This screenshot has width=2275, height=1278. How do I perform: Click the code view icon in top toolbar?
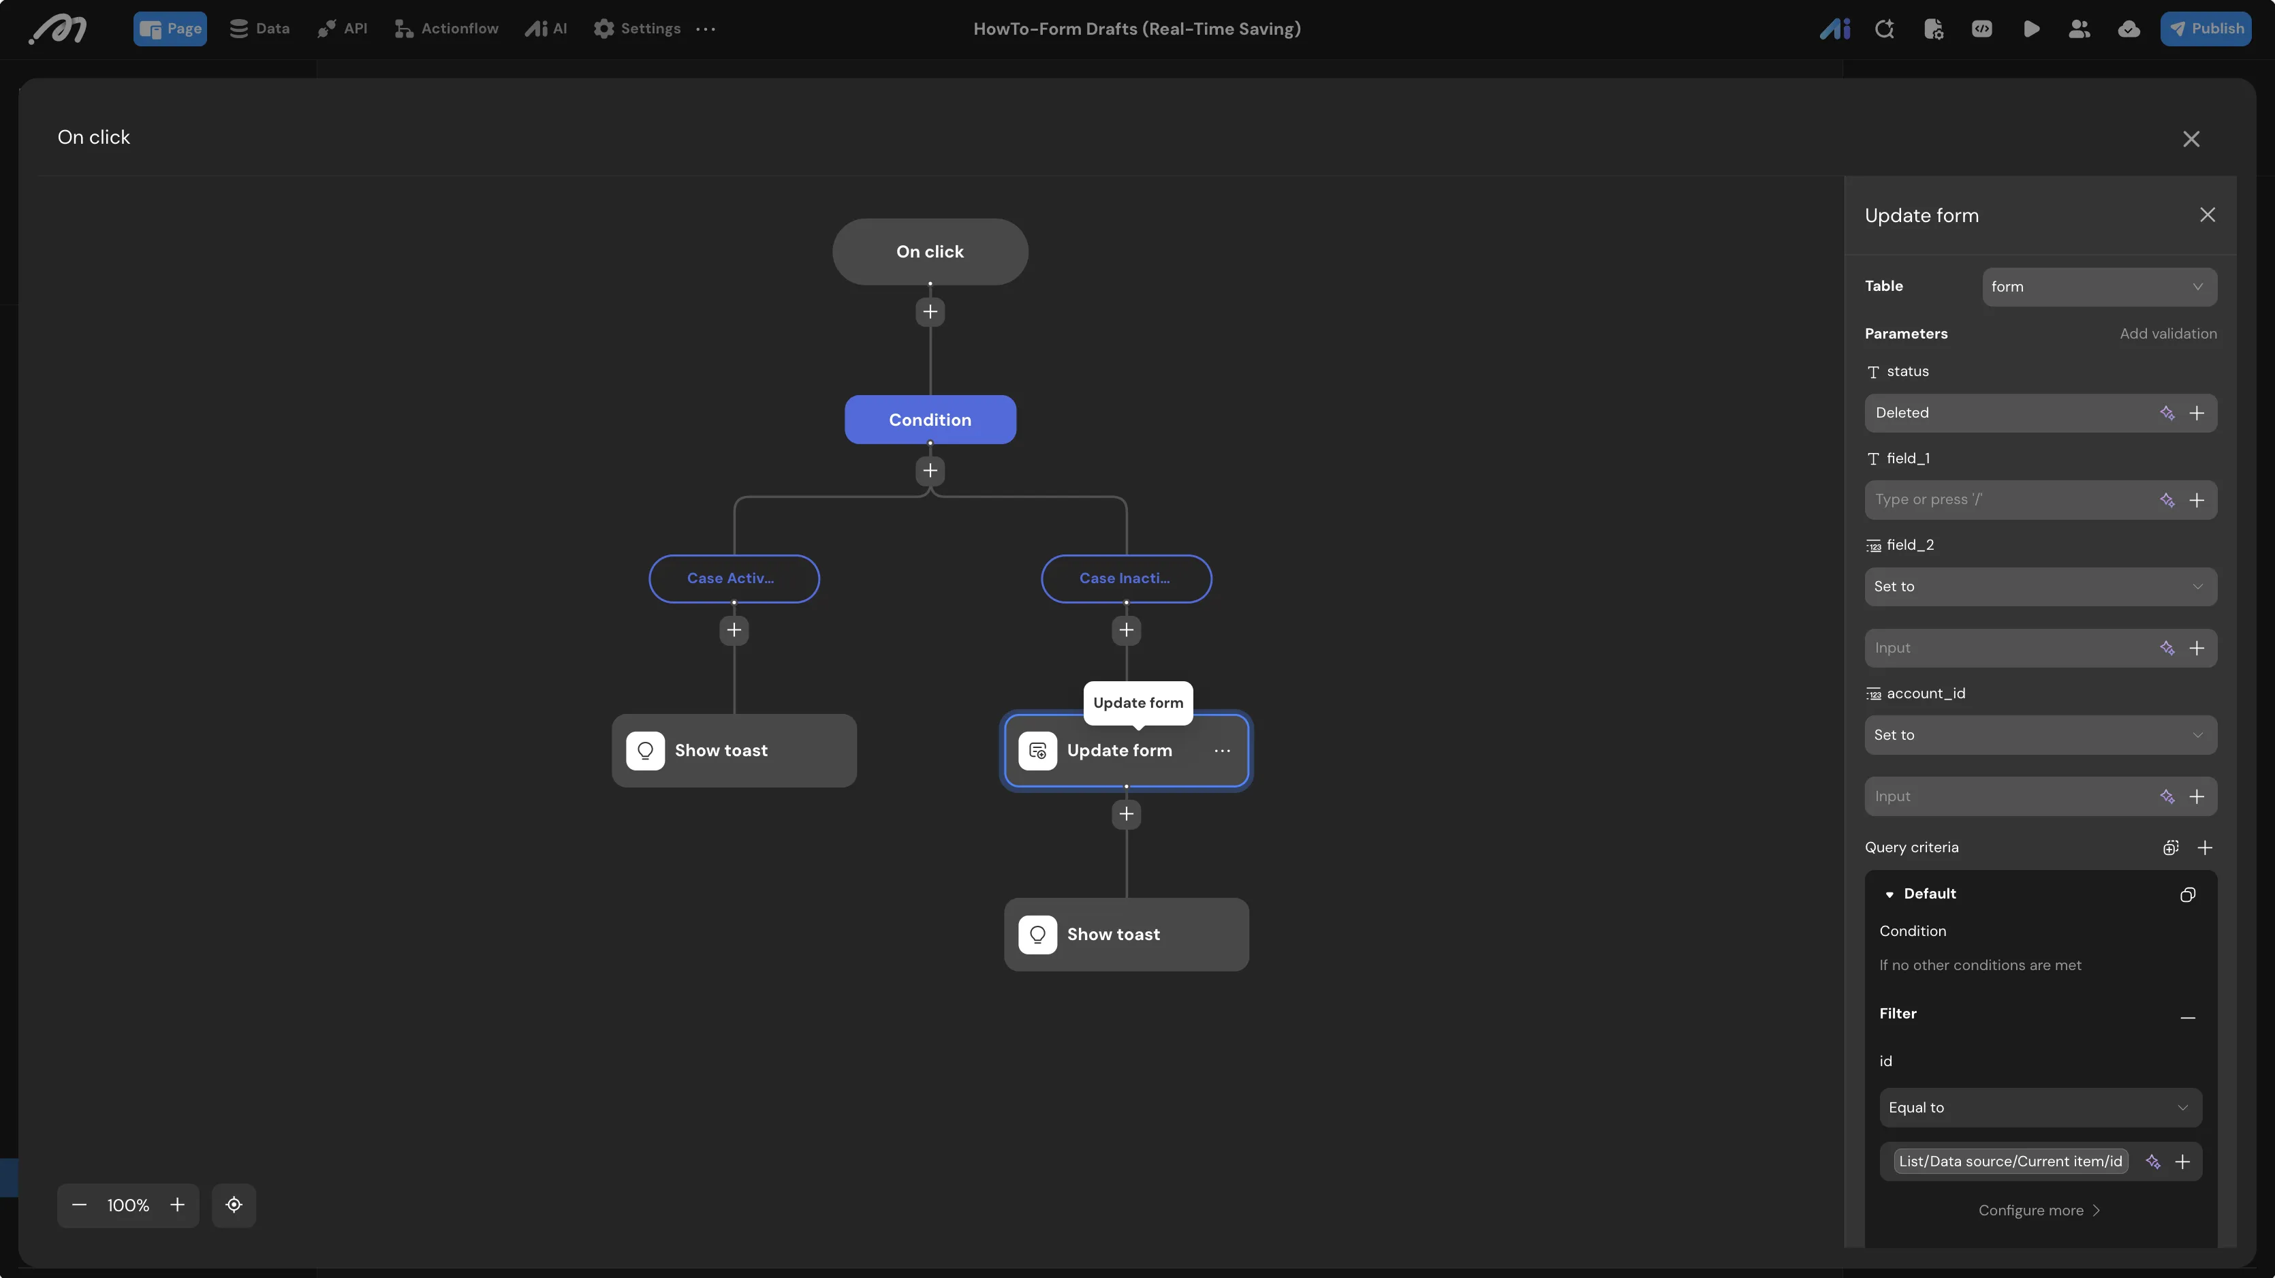(x=1982, y=29)
